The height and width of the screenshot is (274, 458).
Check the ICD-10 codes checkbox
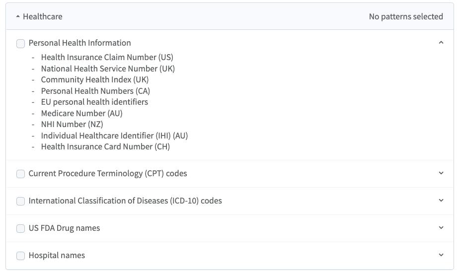[x=20, y=201]
